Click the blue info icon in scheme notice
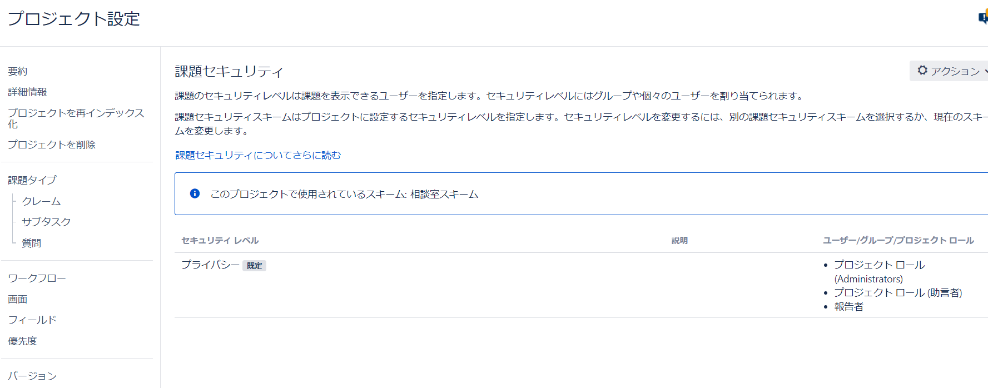 (x=195, y=193)
